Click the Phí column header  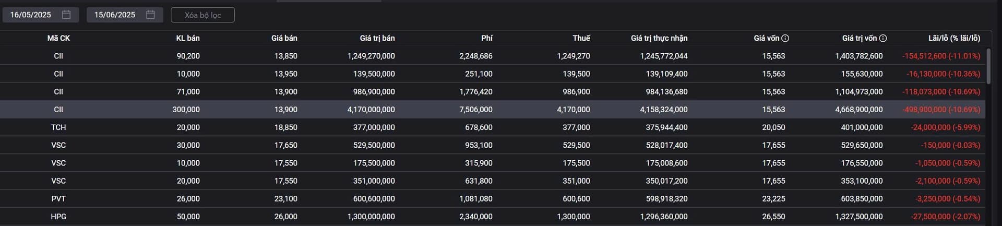click(x=487, y=38)
